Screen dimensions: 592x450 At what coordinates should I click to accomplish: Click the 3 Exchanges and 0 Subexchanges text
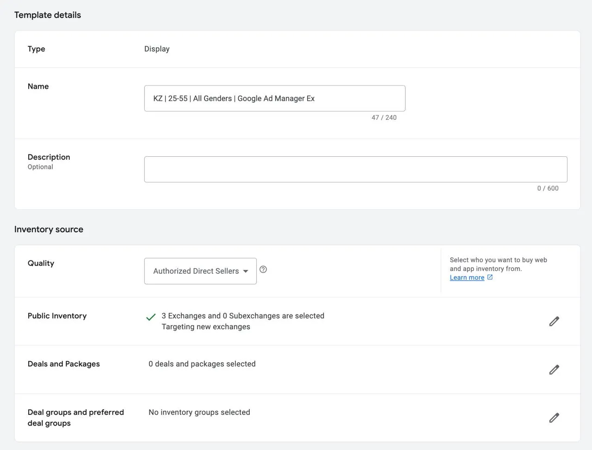pyautogui.click(x=243, y=316)
